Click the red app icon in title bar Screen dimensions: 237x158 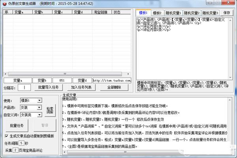4,4
